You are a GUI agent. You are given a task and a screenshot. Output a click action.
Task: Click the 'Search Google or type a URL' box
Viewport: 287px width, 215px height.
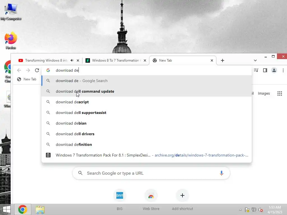[x=151, y=173]
